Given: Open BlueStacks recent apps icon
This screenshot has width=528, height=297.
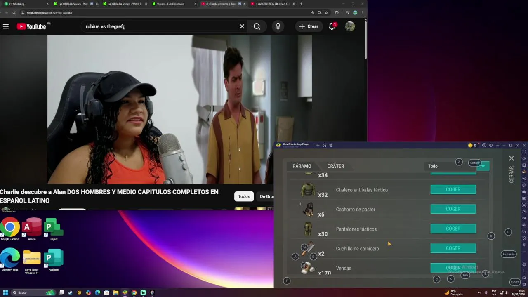Looking at the screenshot, I should pos(331,145).
